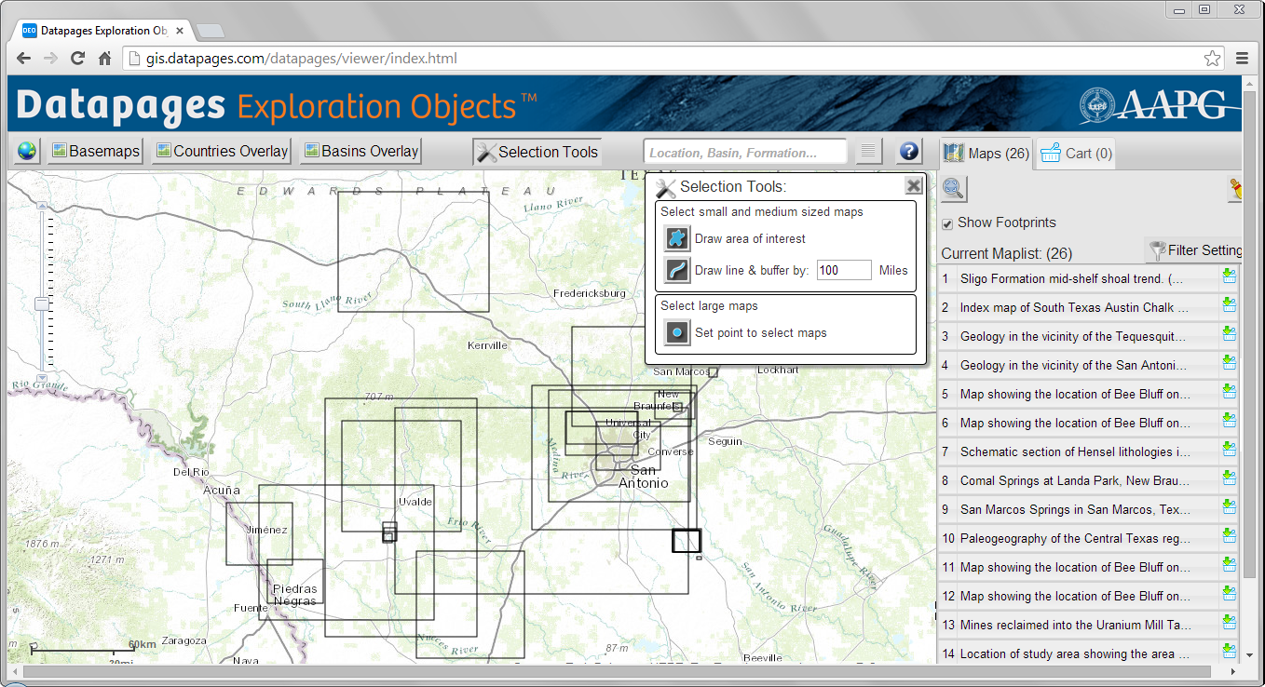Add row 6 Bee Bluff map to cart
This screenshot has width=1265, height=687.
1229,422
